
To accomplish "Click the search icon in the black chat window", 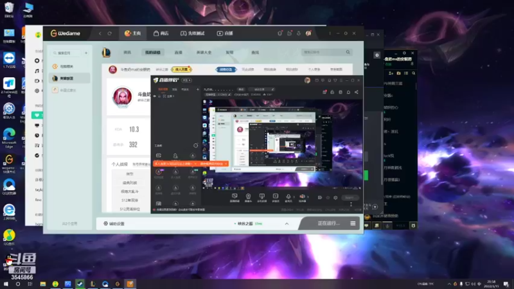I will click(x=413, y=73).
